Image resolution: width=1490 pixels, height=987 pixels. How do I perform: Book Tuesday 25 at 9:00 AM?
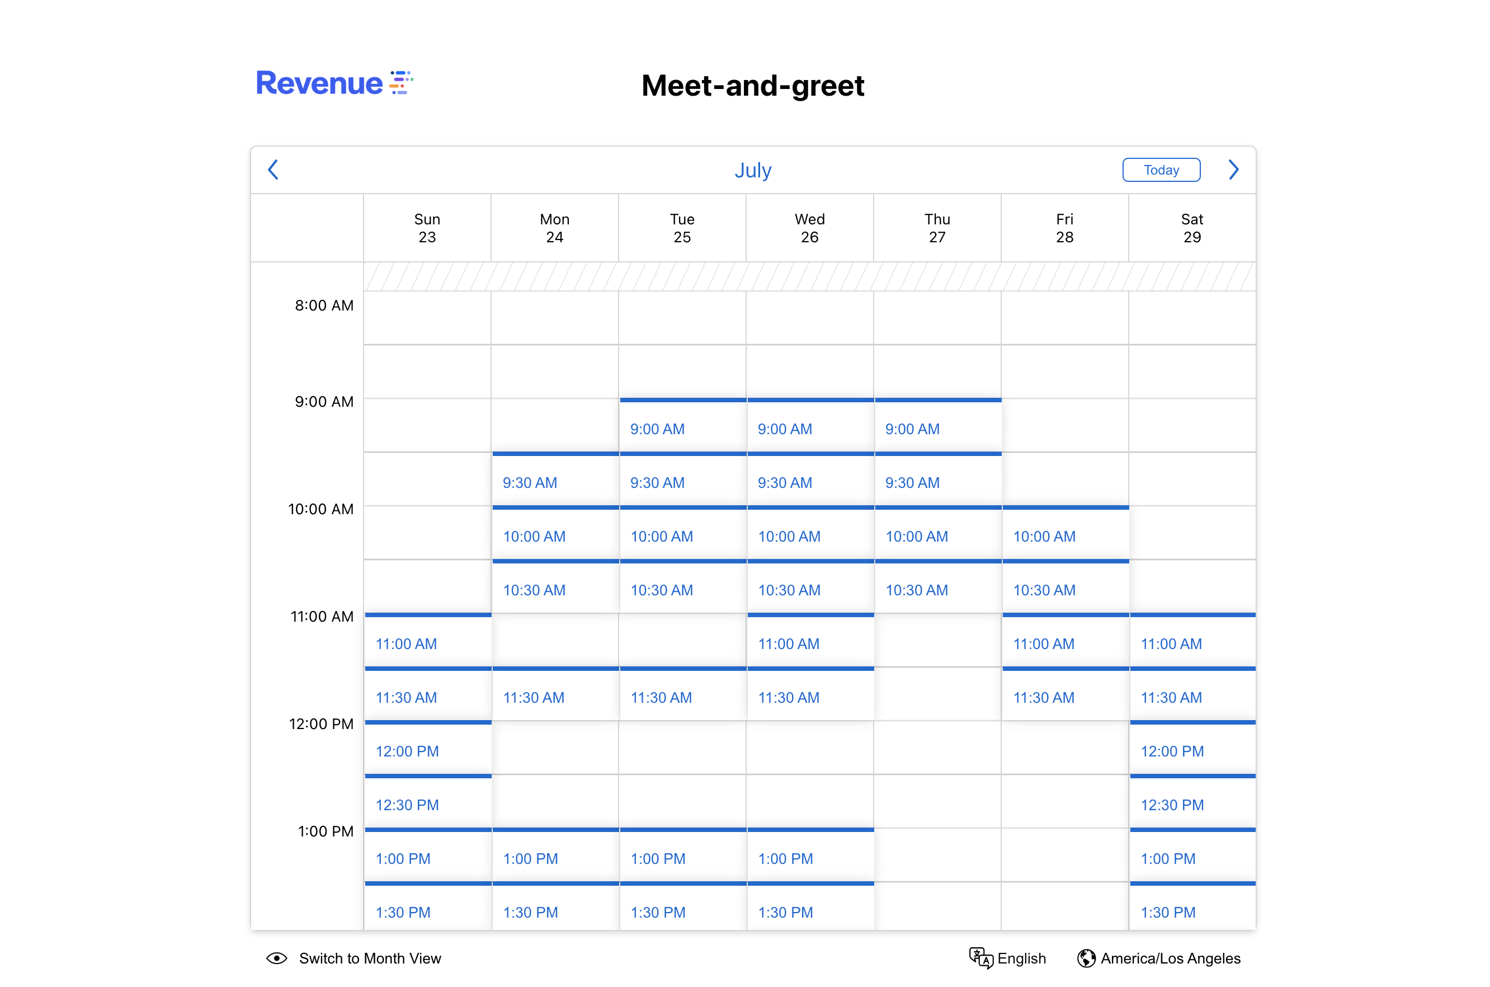(x=682, y=428)
